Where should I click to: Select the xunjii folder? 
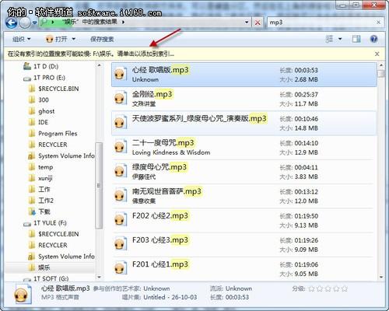[x=45, y=178]
